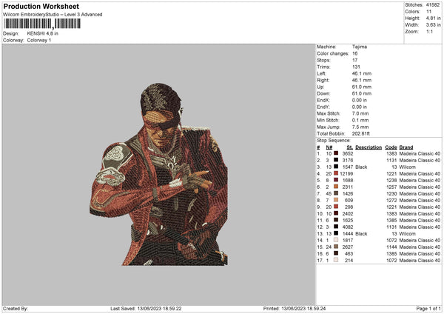Viewport: 444px width, 314px height.
Task: Select the Up value 61.0 mm
Action: pos(362,87)
